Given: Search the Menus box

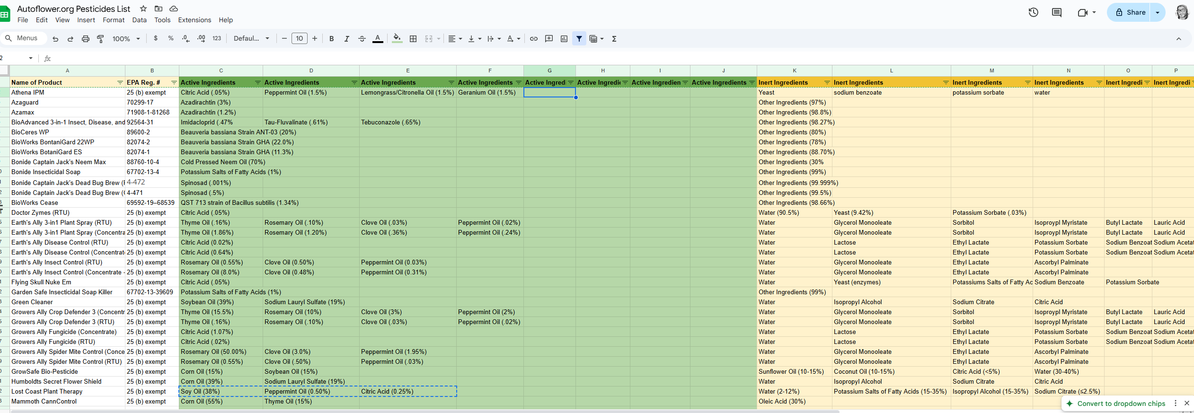Looking at the screenshot, I should coord(24,38).
